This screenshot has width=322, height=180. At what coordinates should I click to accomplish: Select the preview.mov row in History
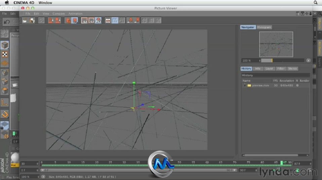(275, 85)
